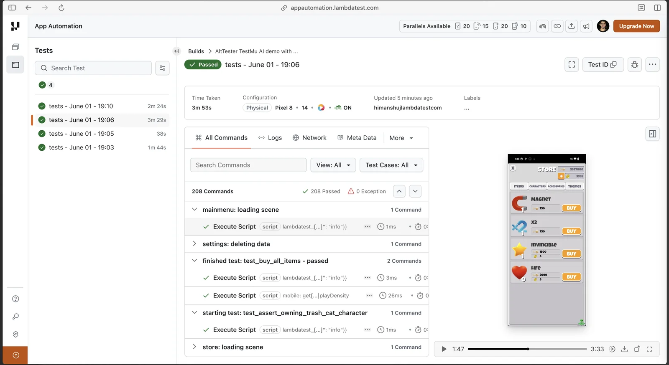Click AltTester TestMu AI demo breadcrumb
Screen dimensions: 669x365
coord(256,51)
